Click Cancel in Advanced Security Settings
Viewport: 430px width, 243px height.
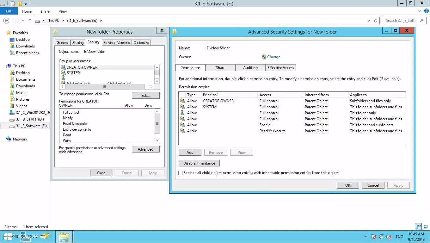point(373,185)
